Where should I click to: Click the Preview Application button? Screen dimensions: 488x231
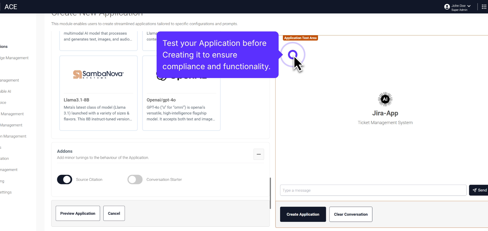pyautogui.click(x=78, y=213)
